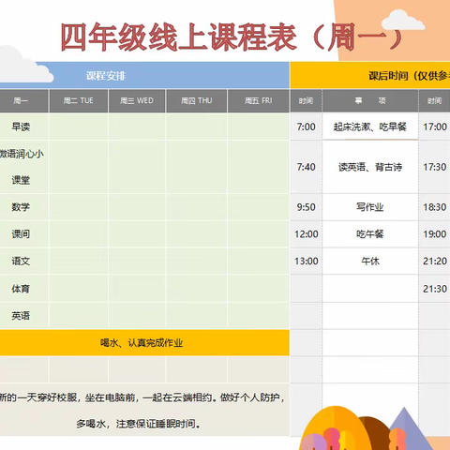
Task: Select the 课程安排 header
Action: (144, 75)
